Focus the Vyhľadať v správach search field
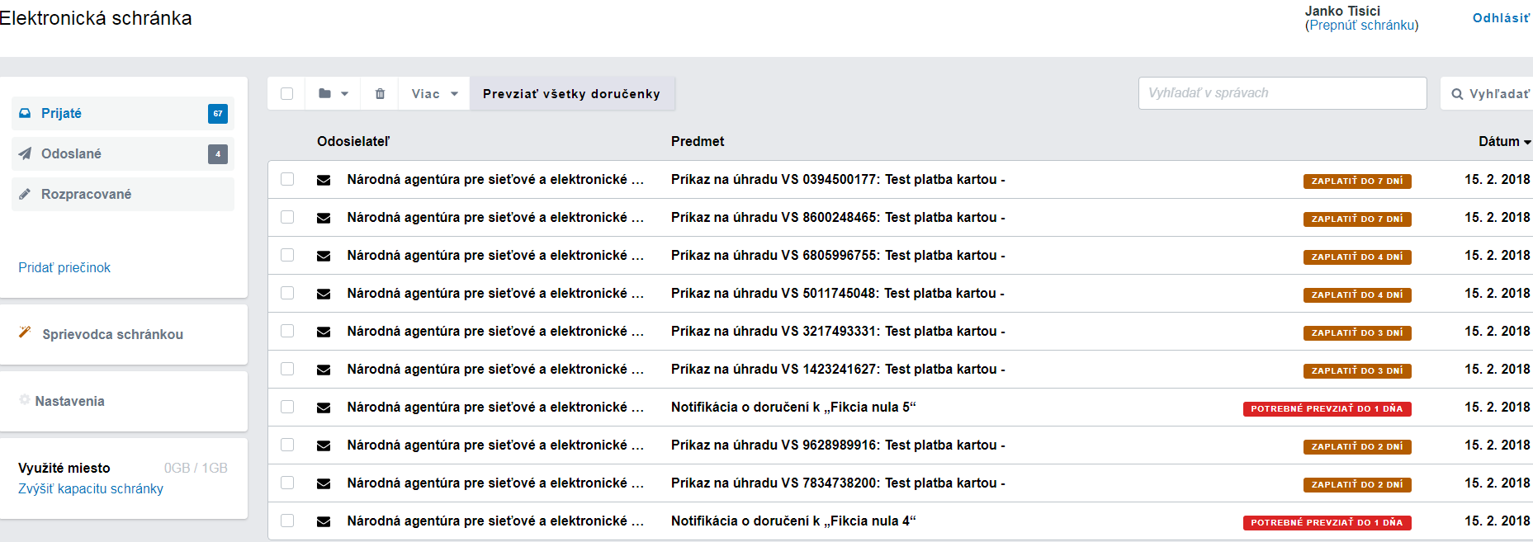The height and width of the screenshot is (542, 1533). coord(1282,93)
